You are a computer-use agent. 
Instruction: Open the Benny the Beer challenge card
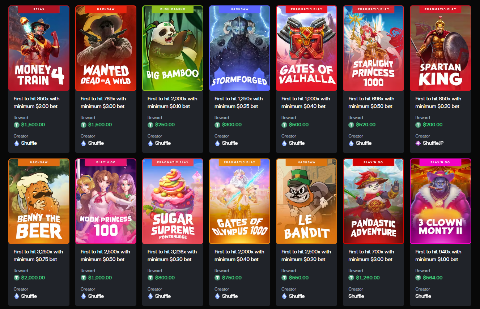(x=39, y=201)
